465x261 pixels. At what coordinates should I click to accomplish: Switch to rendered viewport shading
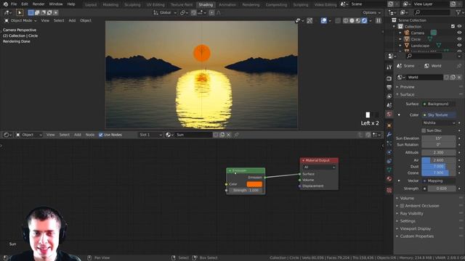[364, 20]
